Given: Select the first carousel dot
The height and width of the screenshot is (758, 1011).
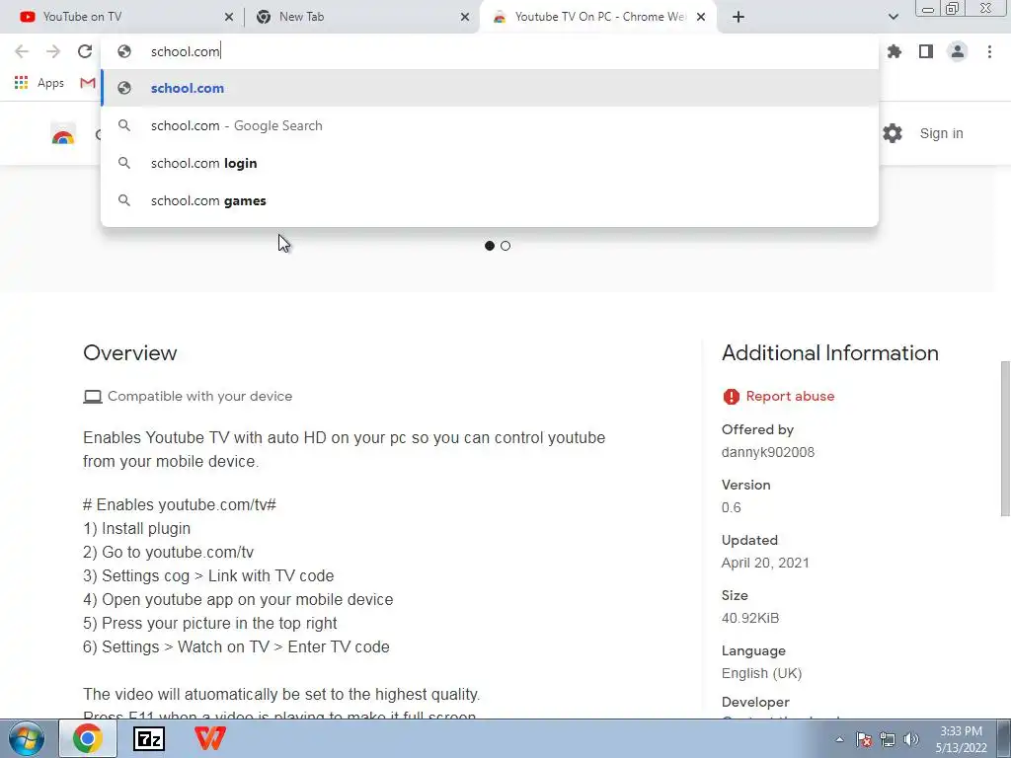Looking at the screenshot, I should 490,246.
